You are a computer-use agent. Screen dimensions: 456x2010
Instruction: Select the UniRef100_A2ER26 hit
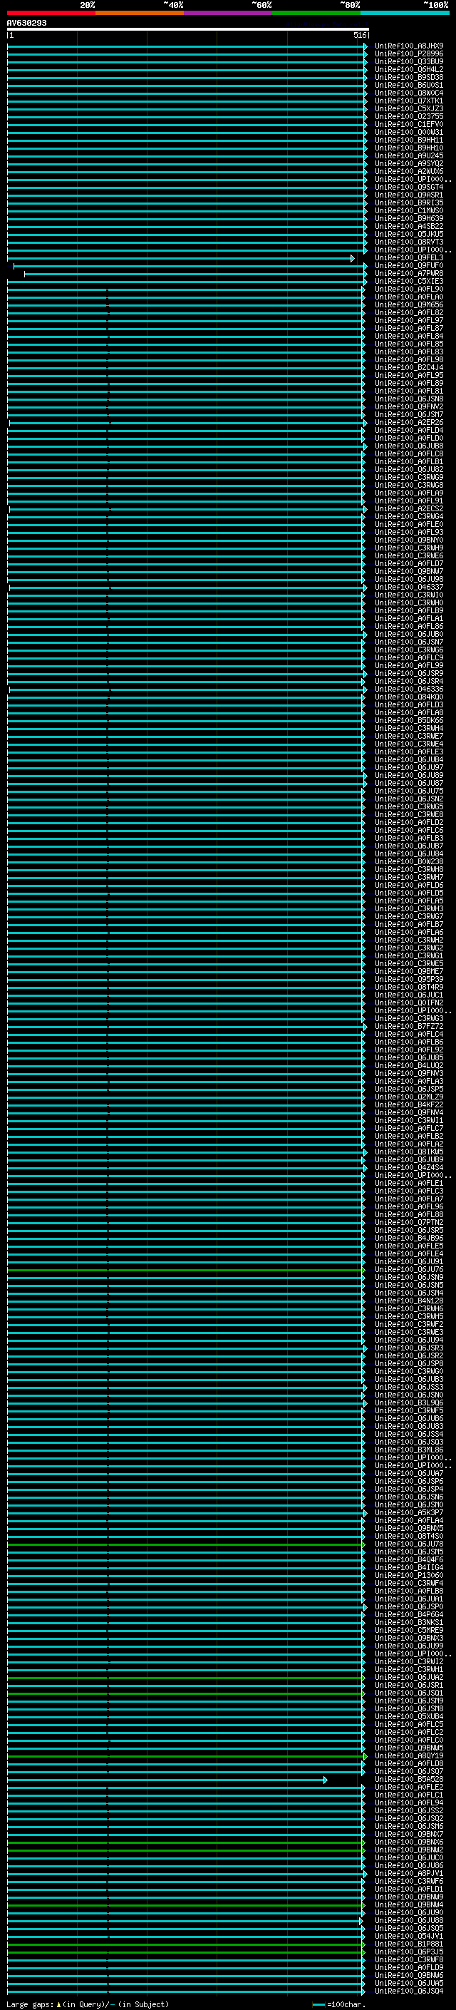tap(409, 423)
